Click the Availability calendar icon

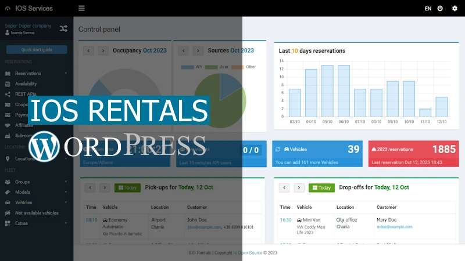[x=8, y=84]
